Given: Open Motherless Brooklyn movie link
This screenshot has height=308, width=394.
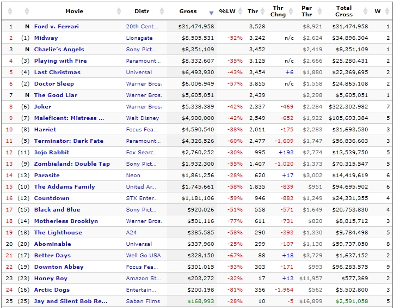Looking at the screenshot, I should (66, 221).
